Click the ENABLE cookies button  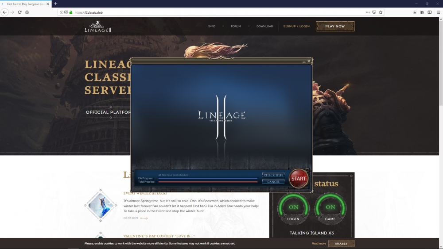pos(341,243)
